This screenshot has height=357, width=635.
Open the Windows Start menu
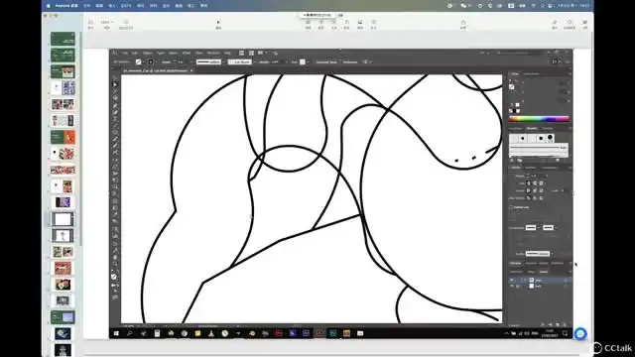point(116,333)
